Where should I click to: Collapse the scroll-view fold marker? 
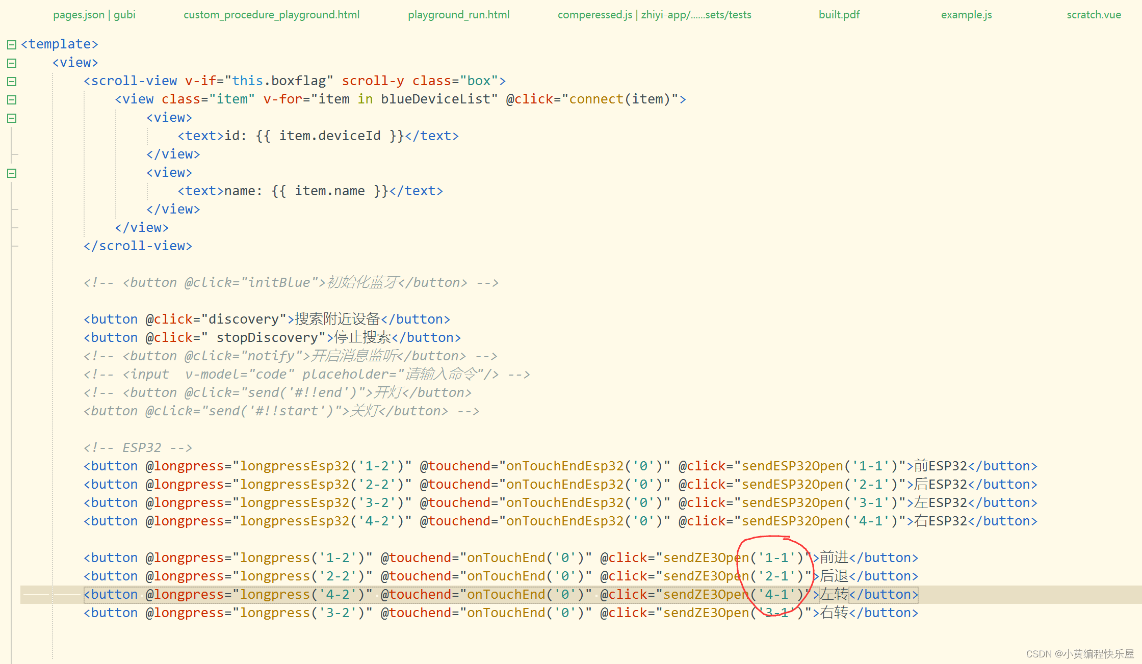pyautogui.click(x=12, y=82)
